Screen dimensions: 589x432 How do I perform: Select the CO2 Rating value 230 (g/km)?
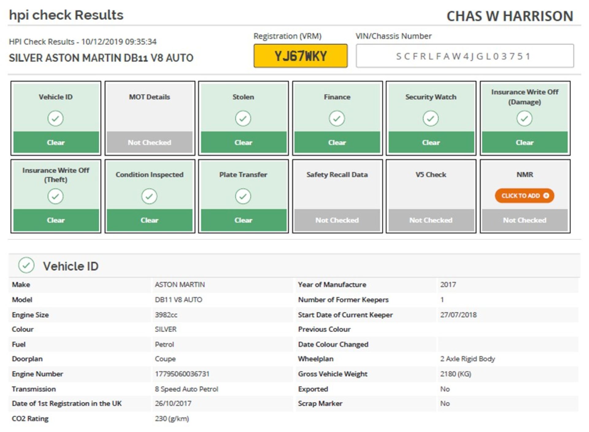(x=172, y=419)
